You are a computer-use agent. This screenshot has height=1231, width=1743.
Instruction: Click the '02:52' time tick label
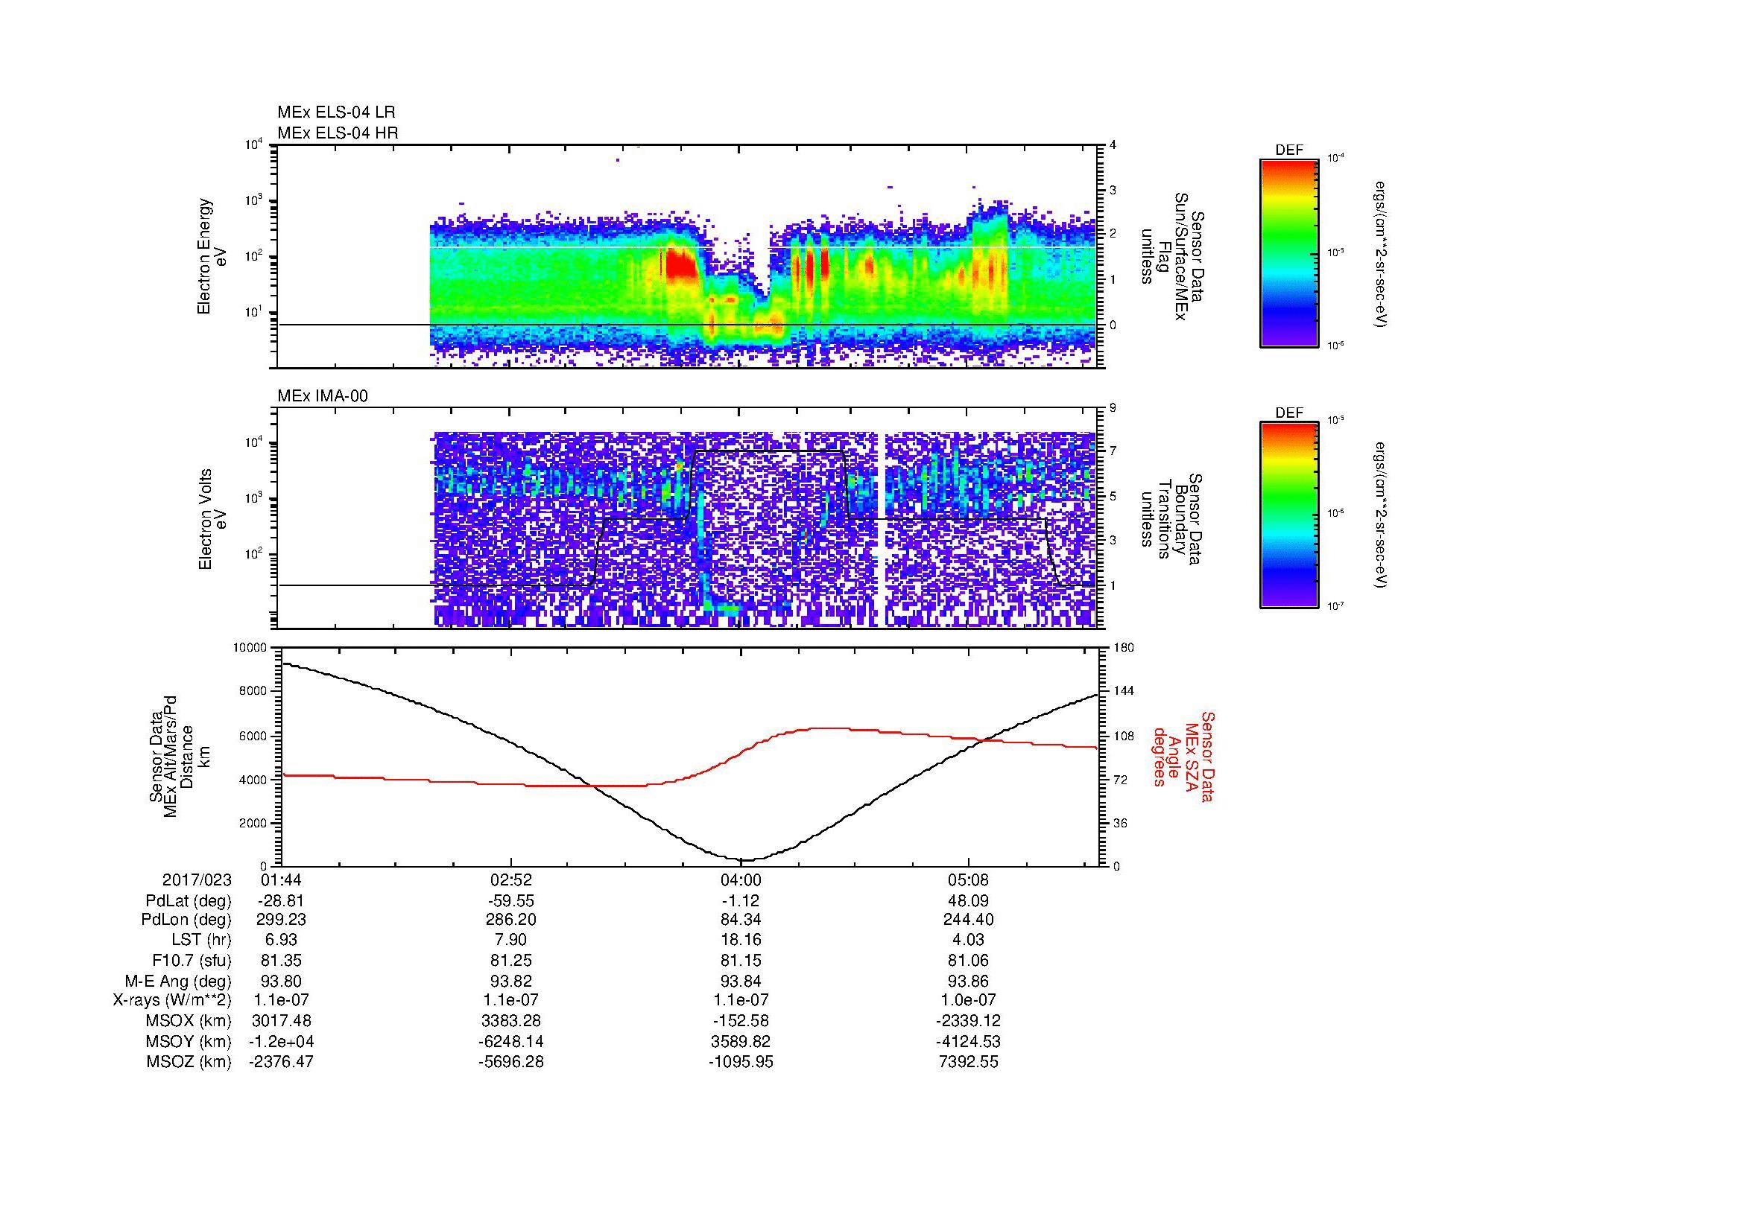point(511,879)
